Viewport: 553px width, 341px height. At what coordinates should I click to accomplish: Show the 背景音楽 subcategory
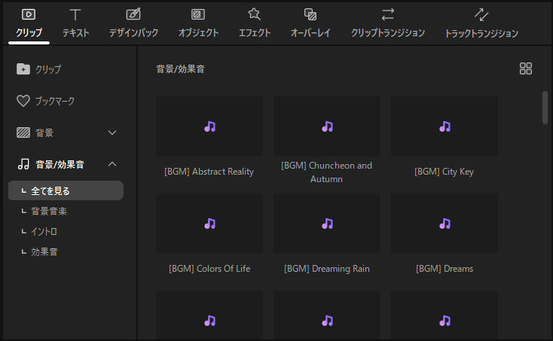pyautogui.click(x=49, y=211)
